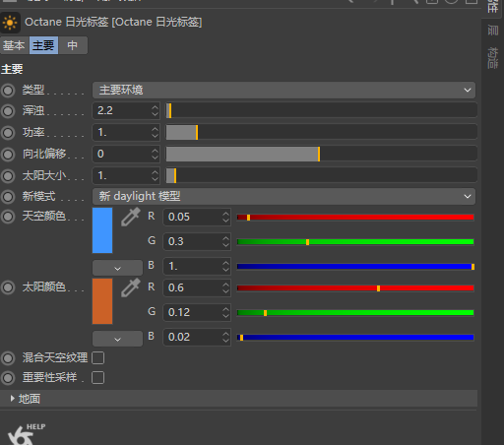Click the sun color red channel slider
This screenshot has width=504, height=445.
[355, 288]
